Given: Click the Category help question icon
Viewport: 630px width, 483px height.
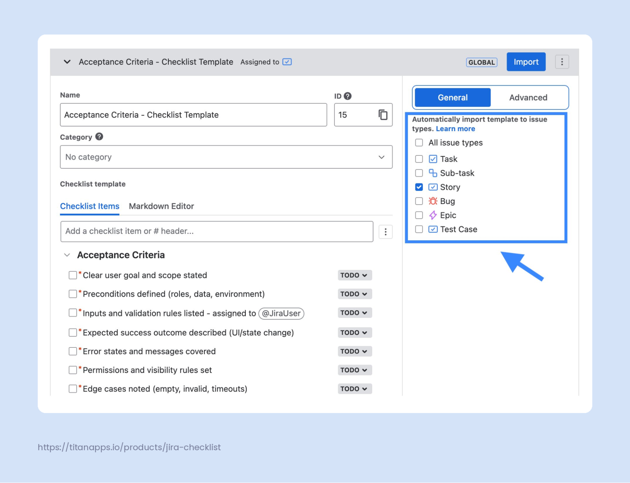Looking at the screenshot, I should 99,137.
